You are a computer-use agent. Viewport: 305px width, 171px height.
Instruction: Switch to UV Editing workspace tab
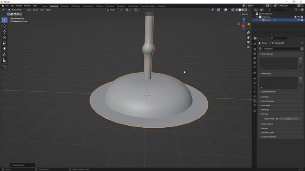tap(75, 6)
